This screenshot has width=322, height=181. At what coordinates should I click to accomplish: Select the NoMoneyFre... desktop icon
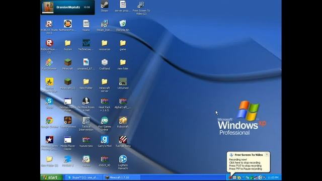pyautogui.click(x=67, y=26)
